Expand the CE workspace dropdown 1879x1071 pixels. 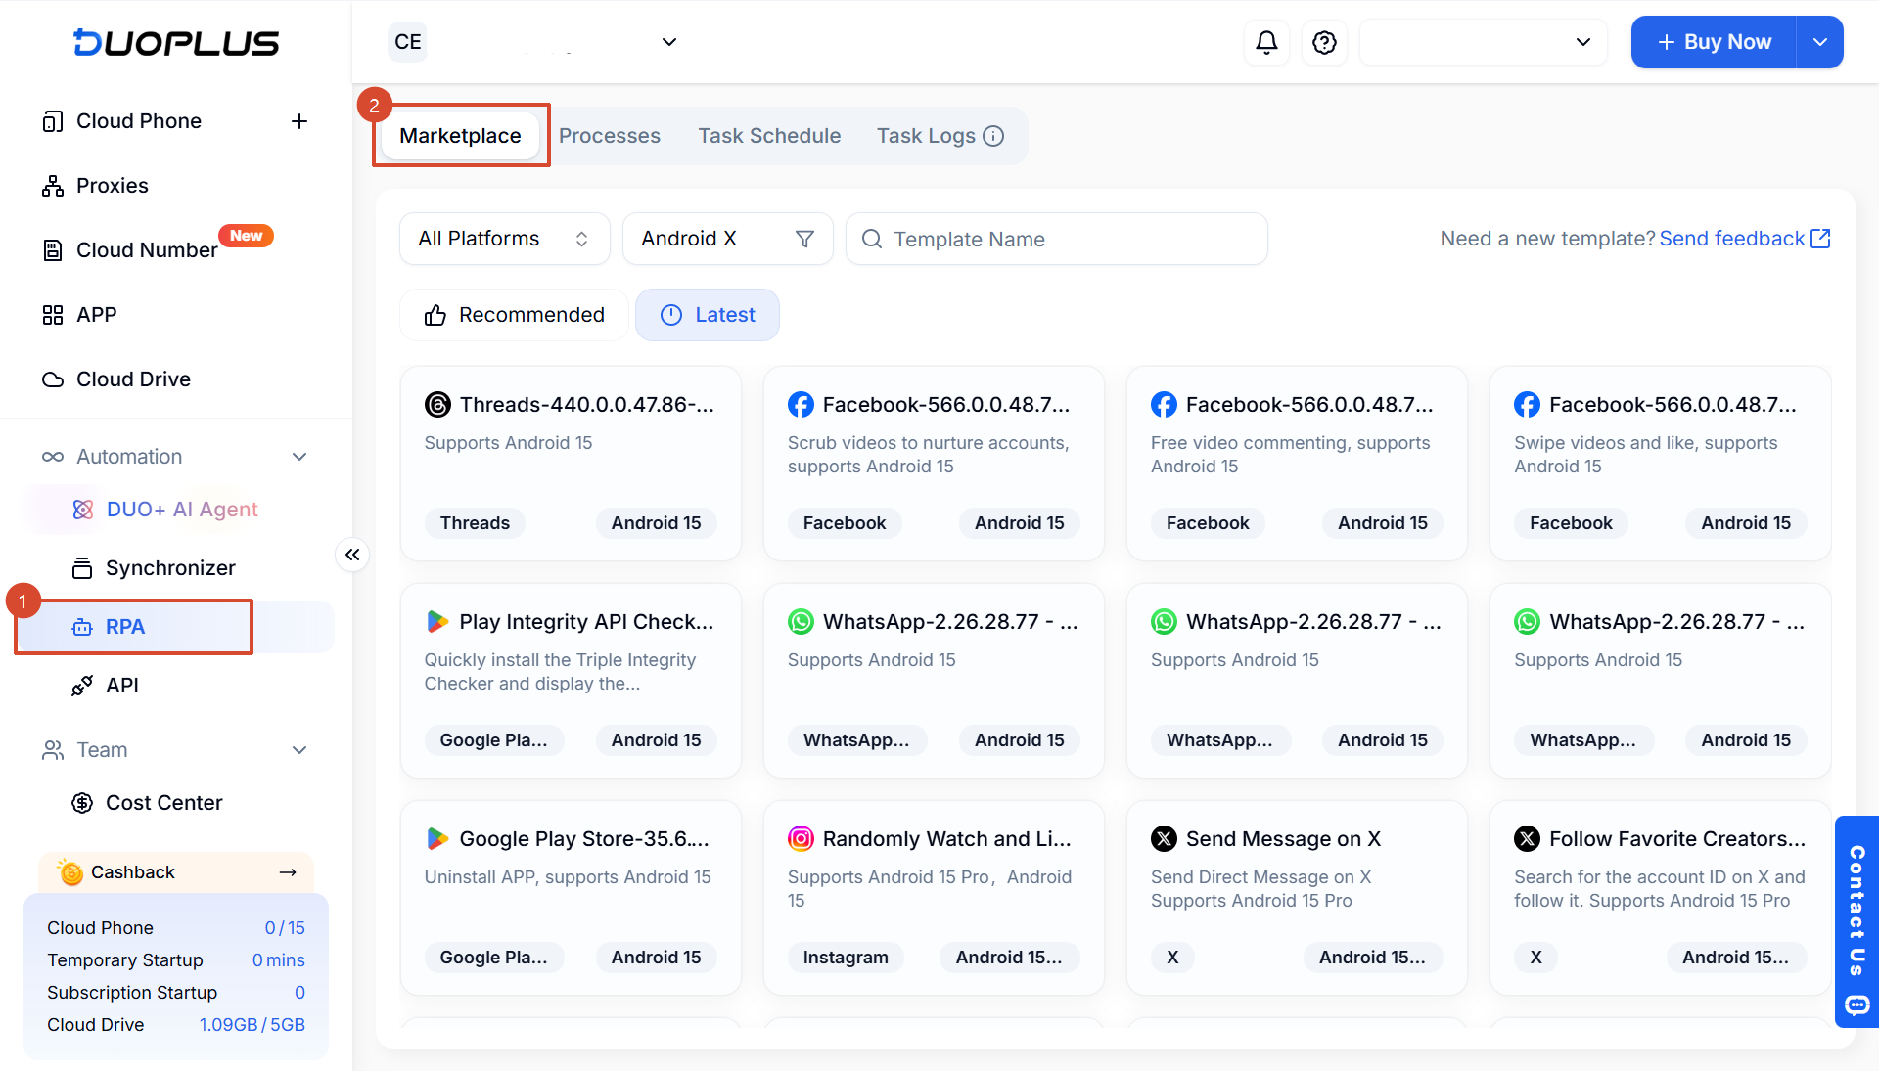tap(669, 42)
